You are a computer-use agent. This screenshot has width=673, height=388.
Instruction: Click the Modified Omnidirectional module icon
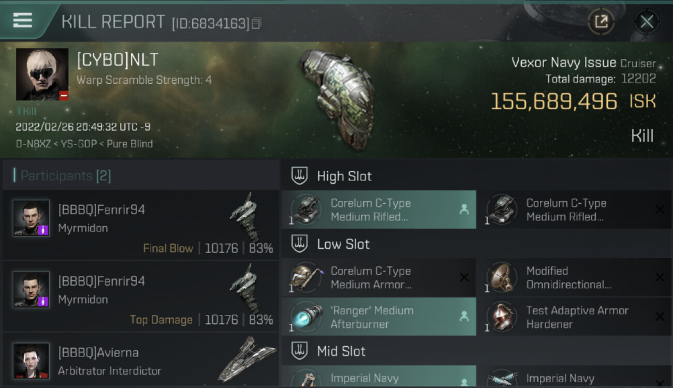coord(501,277)
